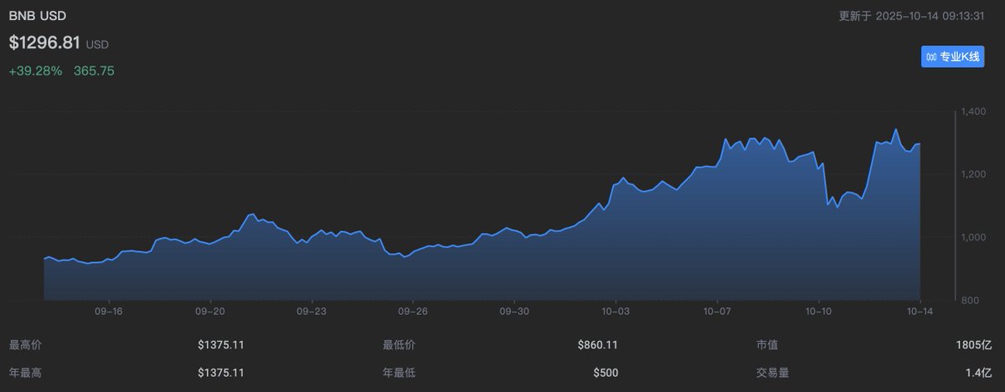This screenshot has height=392, width=1005.
Task: Click the 09-26 date label on axis
Action: pos(413,311)
